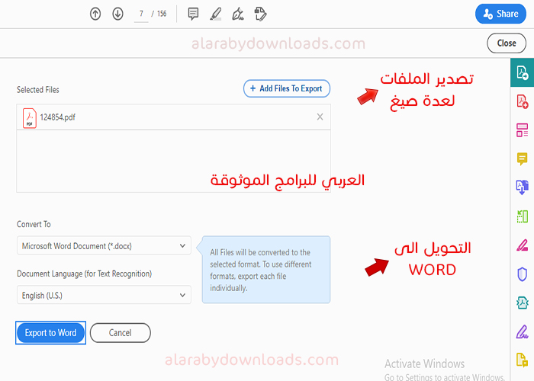Select the 124854.pdf file row
The image size is (534, 381).
click(173, 117)
